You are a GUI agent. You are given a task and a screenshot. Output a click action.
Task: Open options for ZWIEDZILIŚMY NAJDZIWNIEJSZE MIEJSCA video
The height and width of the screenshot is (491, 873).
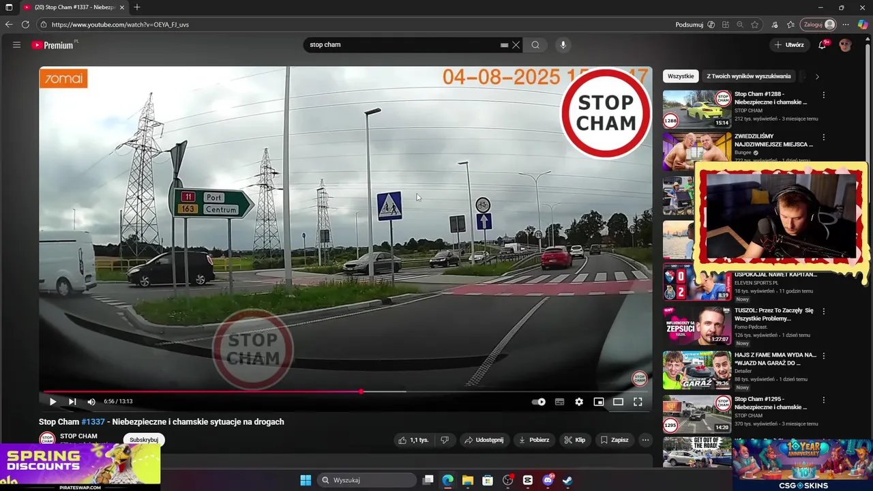click(824, 137)
